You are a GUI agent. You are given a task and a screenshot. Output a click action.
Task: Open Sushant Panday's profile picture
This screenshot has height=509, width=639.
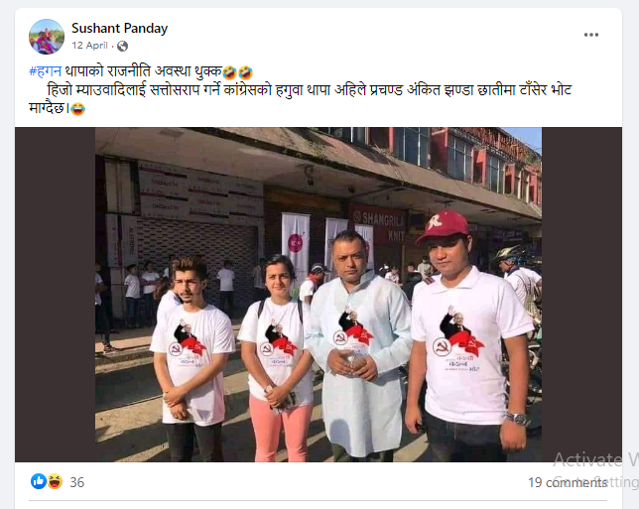tap(47, 37)
